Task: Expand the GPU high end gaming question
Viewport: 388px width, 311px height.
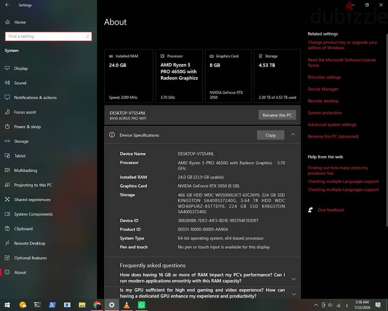Action: [x=202, y=293]
